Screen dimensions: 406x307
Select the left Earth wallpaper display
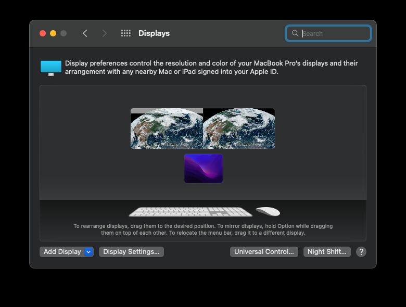(x=167, y=131)
